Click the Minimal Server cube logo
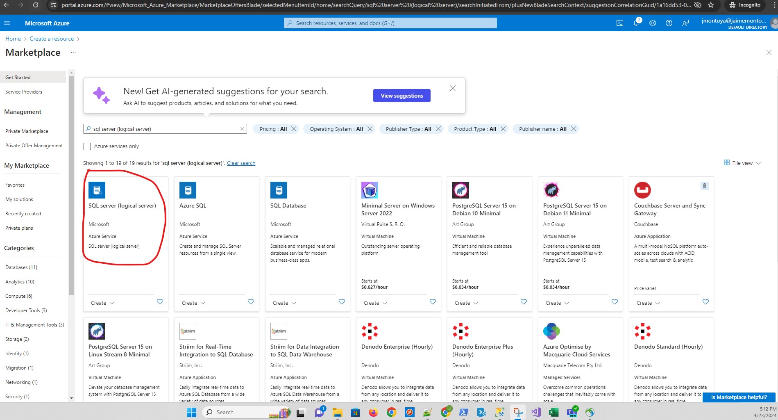This screenshot has width=778, height=420. coord(370,190)
